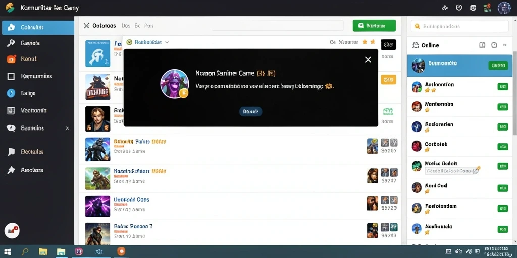Open the shield badge icon in header
Screen dimensions: 517x258
[x=473, y=8]
